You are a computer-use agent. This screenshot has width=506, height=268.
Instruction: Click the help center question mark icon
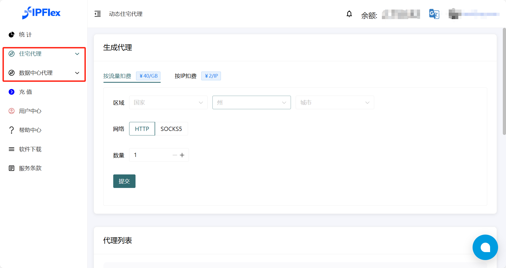(11, 130)
